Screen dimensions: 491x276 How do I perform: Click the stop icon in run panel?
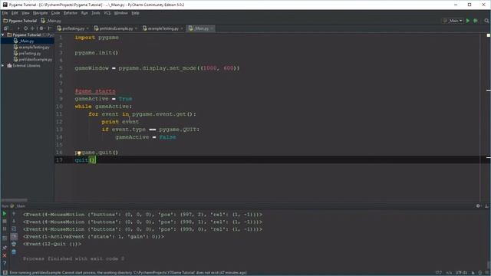point(5,222)
